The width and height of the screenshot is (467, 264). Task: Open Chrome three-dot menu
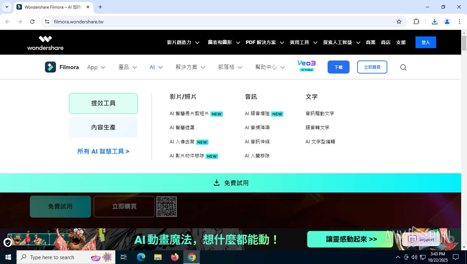click(459, 22)
